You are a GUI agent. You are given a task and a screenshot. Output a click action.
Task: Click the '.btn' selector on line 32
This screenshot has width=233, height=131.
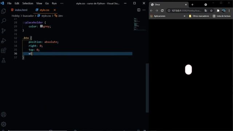point(25,38)
